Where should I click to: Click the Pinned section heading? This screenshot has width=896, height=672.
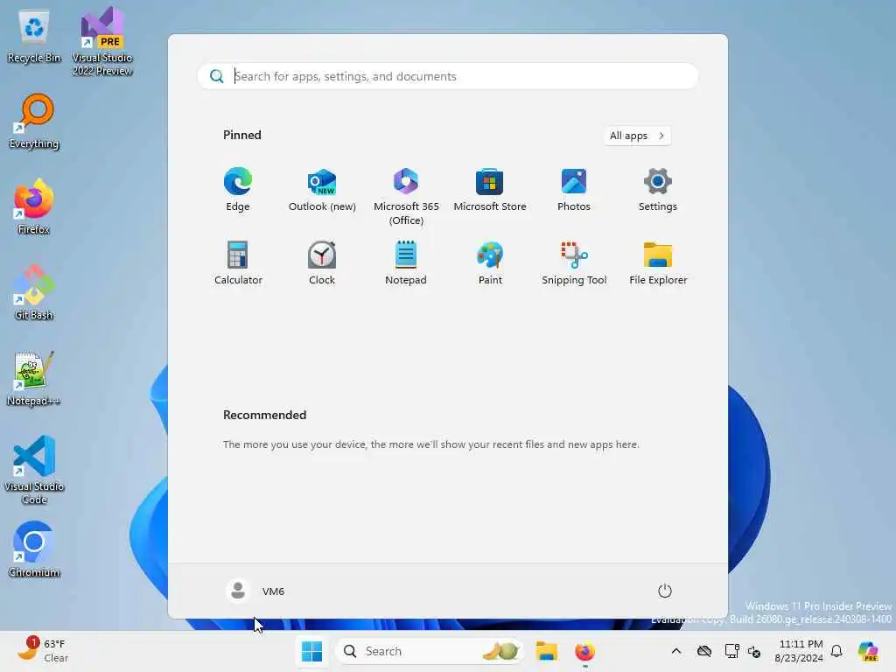pos(242,135)
